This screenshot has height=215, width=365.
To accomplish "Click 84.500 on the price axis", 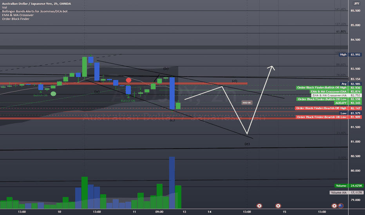I will (355, 40).
